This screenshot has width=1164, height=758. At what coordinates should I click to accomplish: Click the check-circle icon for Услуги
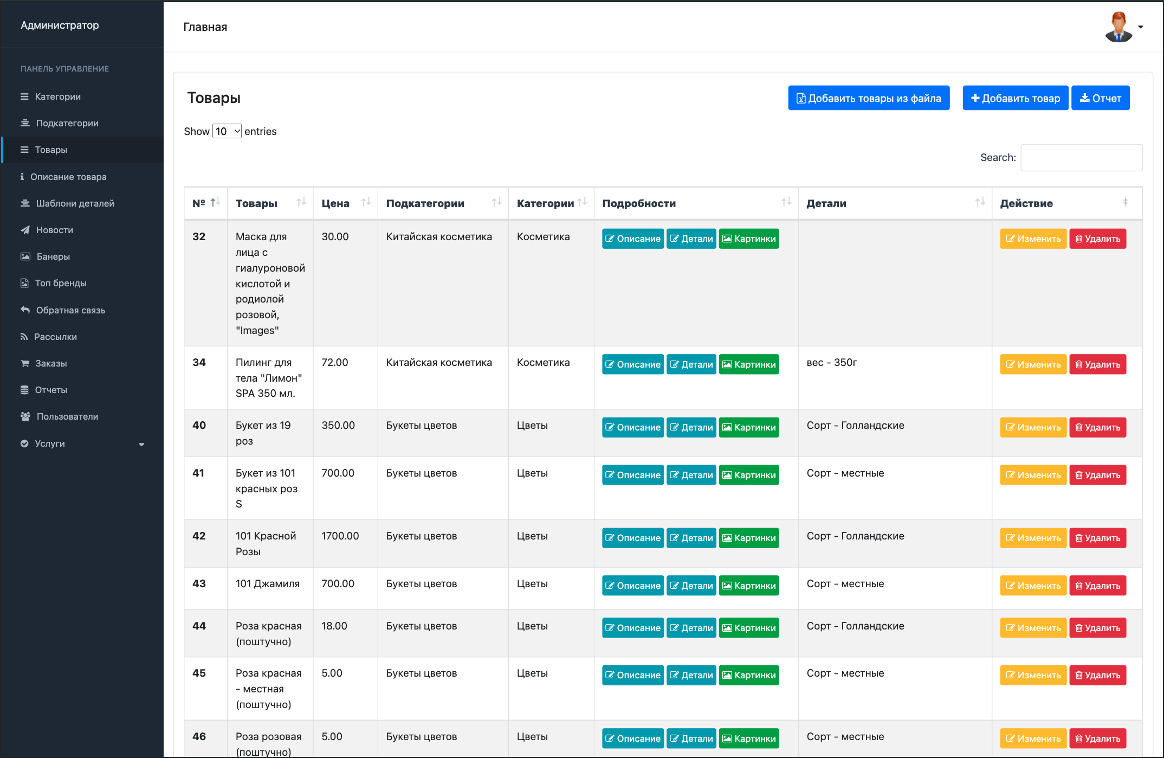tap(24, 444)
